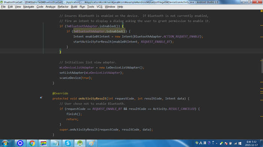Click the 'LeDeviceListAdapter()' constructor call
This screenshot has height=147, width=263.
coord(124,67)
